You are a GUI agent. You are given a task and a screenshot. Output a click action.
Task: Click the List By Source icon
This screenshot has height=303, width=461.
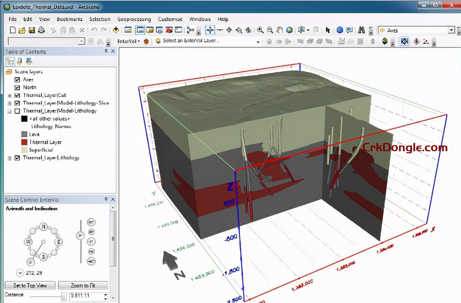(19, 61)
